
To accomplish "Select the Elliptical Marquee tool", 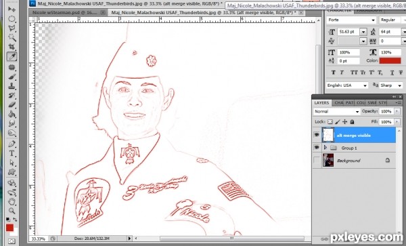I will 12,19.
